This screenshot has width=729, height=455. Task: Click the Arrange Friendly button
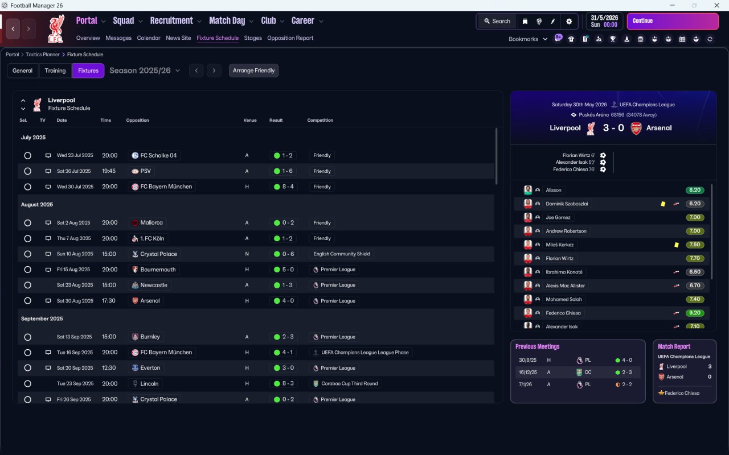click(x=254, y=71)
